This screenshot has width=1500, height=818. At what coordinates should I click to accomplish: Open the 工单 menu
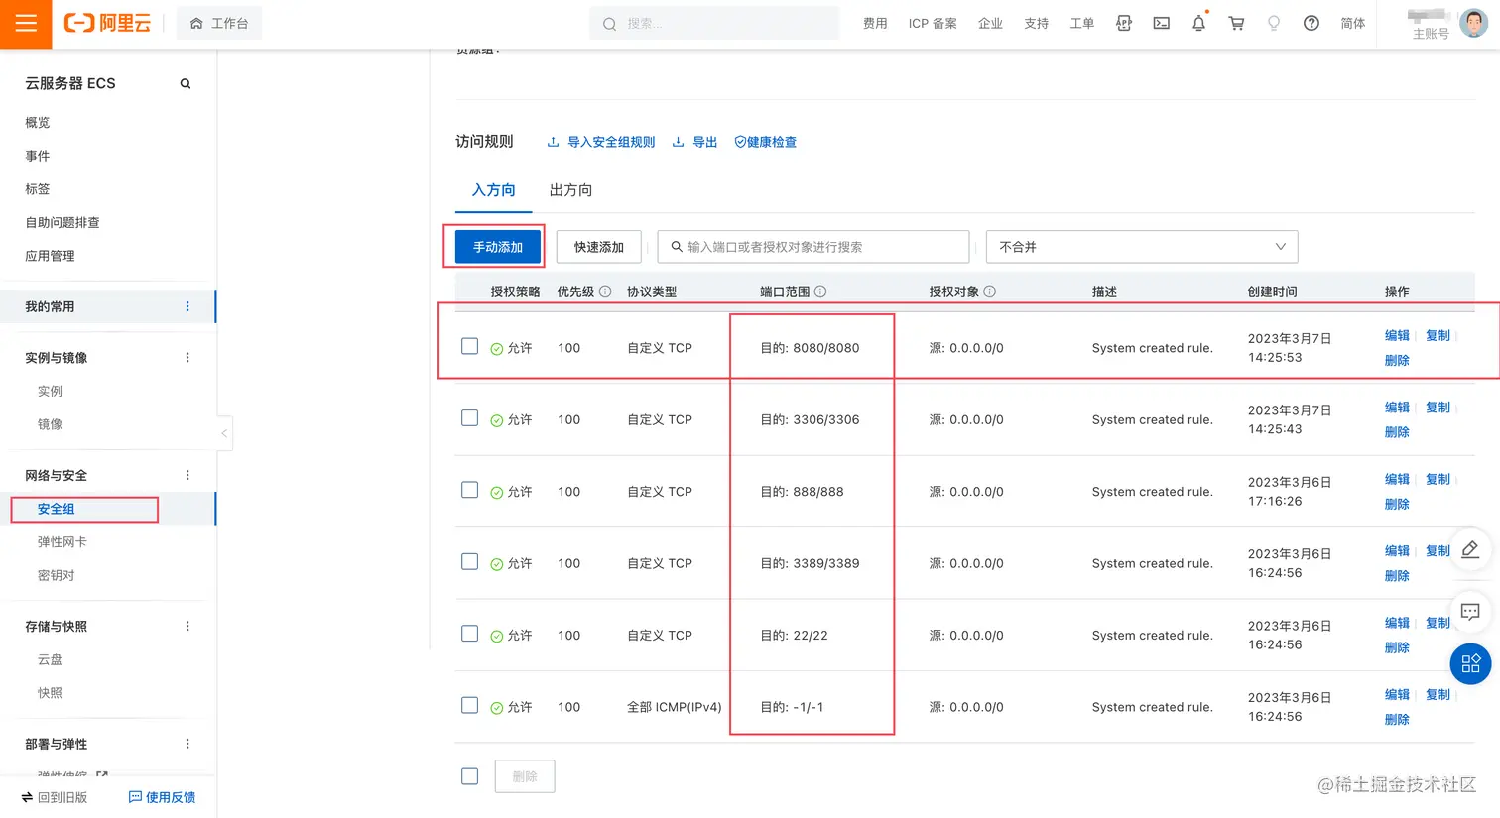coord(1081,23)
